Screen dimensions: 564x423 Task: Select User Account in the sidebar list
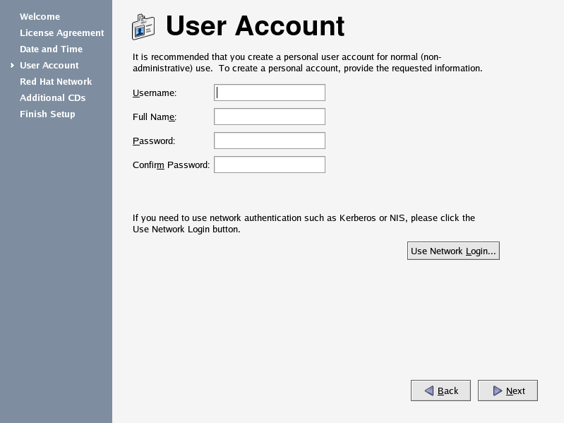point(49,65)
